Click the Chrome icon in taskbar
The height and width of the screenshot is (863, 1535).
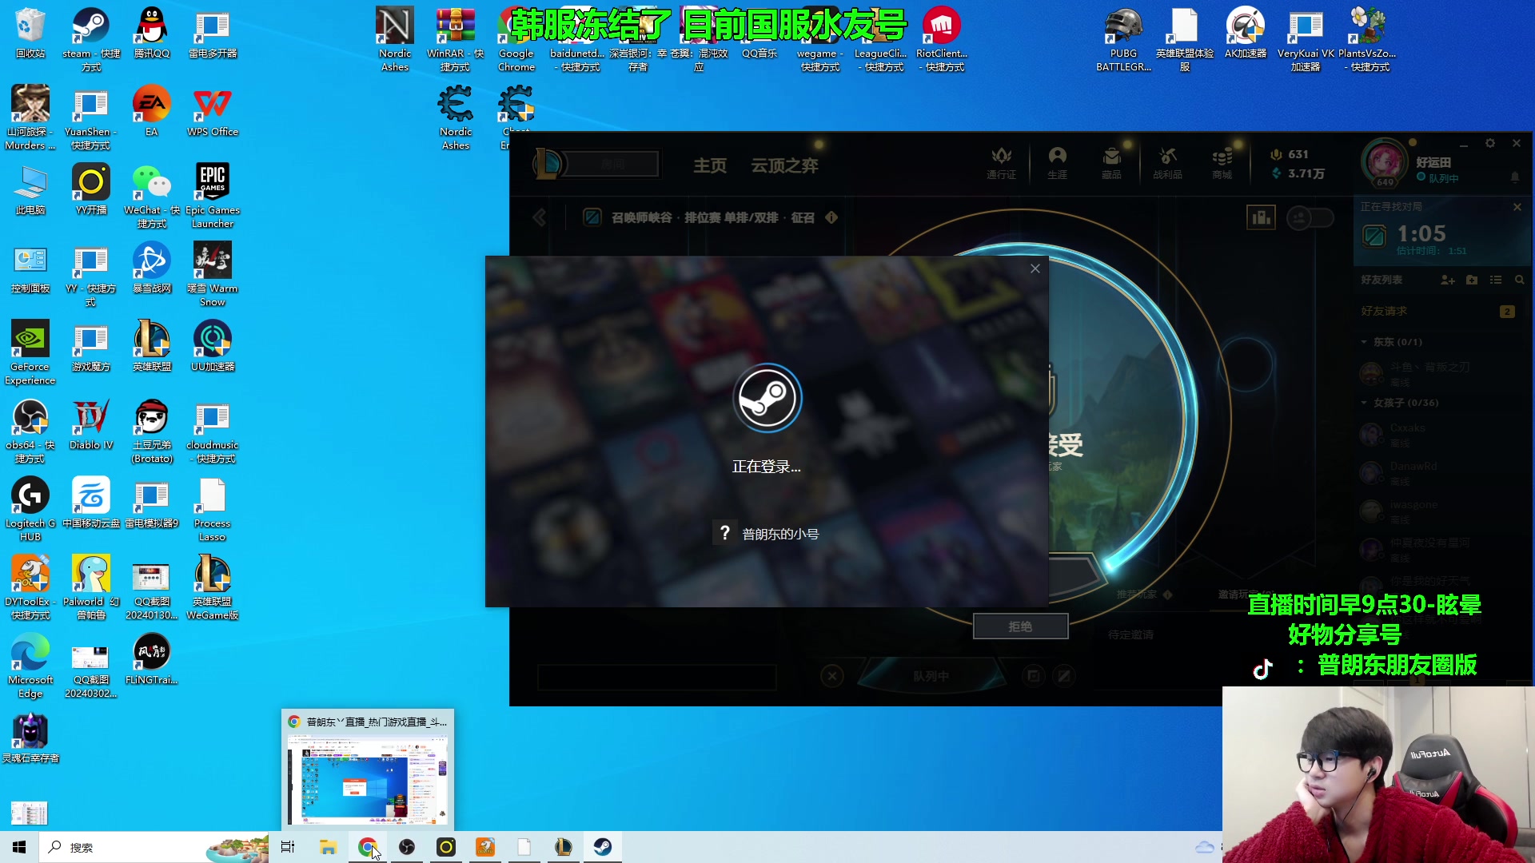point(368,847)
